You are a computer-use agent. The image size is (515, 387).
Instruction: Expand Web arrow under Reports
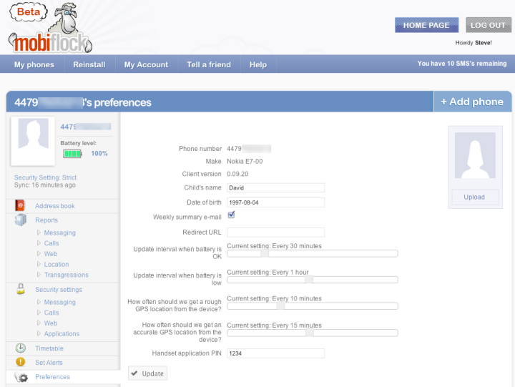(x=39, y=254)
